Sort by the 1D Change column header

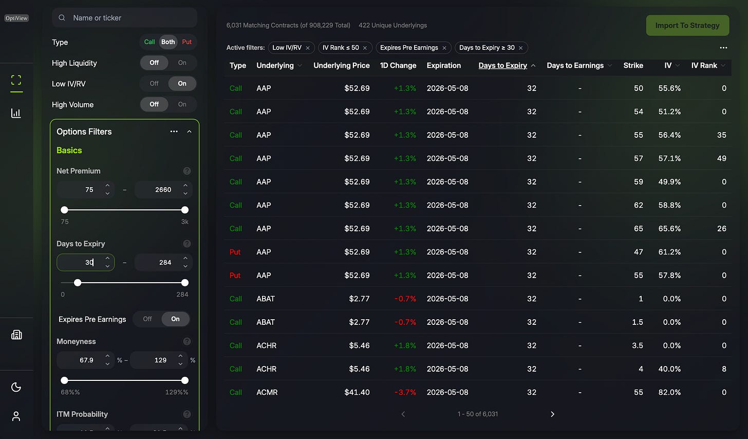pos(398,66)
